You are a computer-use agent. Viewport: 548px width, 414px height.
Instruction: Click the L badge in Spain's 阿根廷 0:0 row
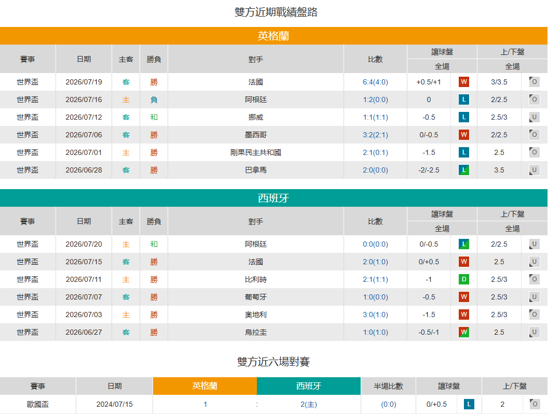pos(464,244)
